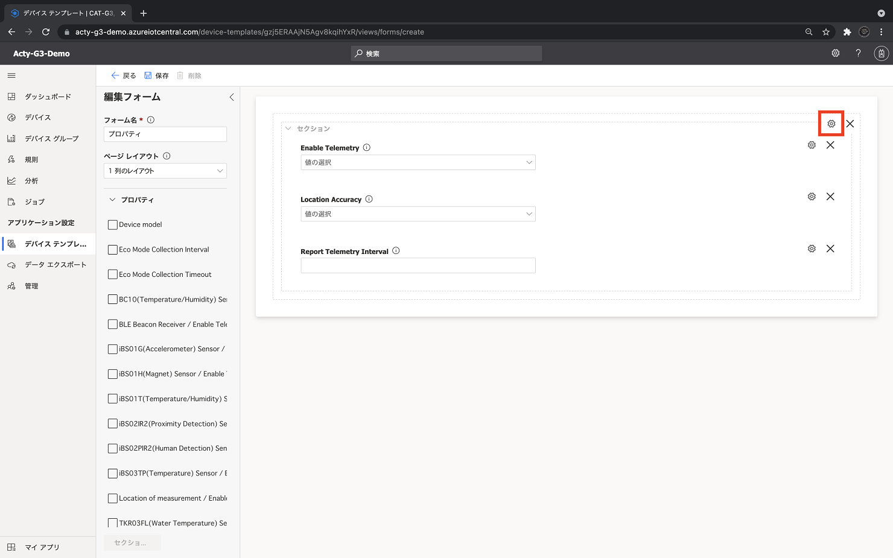This screenshot has height=558, width=893.
Task: Collapse the 編集フォーム panel
Action: [x=232, y=97]
